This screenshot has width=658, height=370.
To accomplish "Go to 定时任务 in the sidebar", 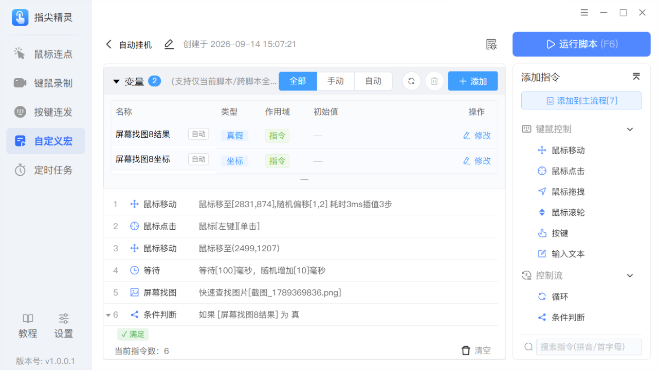I will point(46,170).
